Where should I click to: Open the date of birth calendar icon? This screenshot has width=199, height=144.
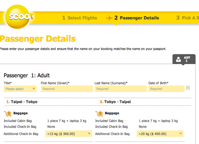click(x=188, y=88)
